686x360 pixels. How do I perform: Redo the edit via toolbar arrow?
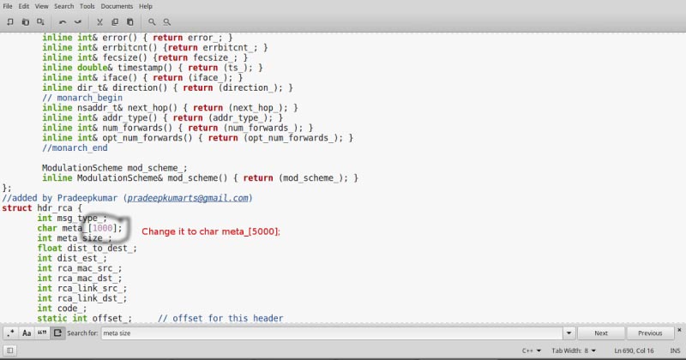78,21
